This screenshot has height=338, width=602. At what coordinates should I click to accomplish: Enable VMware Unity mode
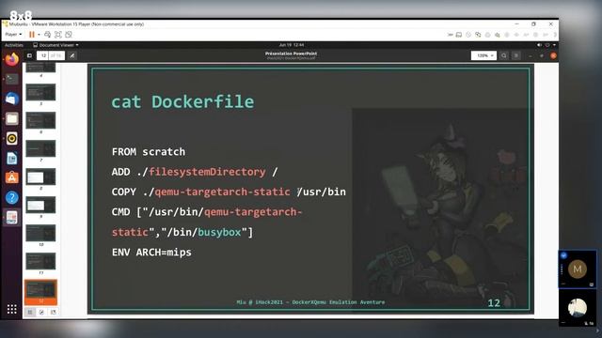(x=69, y=35)
